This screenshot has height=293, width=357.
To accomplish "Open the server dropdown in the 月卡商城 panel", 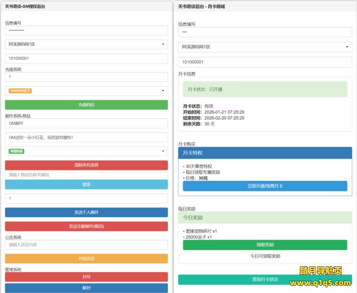I will pyautogui.click(x=265, y=47).
